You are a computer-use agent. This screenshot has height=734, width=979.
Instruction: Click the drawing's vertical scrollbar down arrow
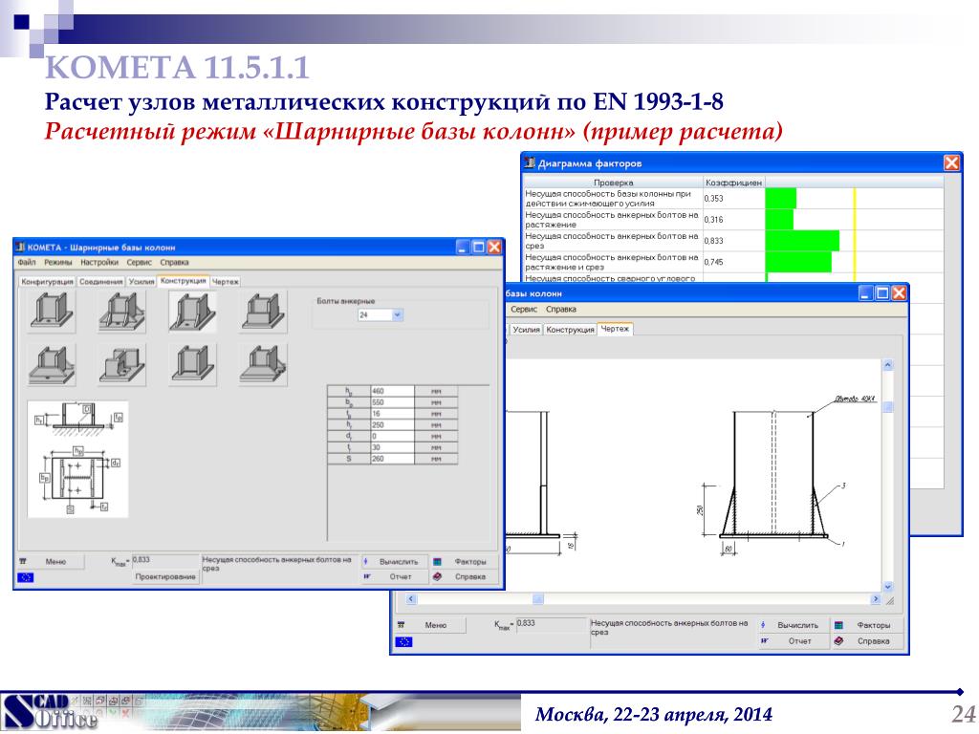click(x=888, y=587)
